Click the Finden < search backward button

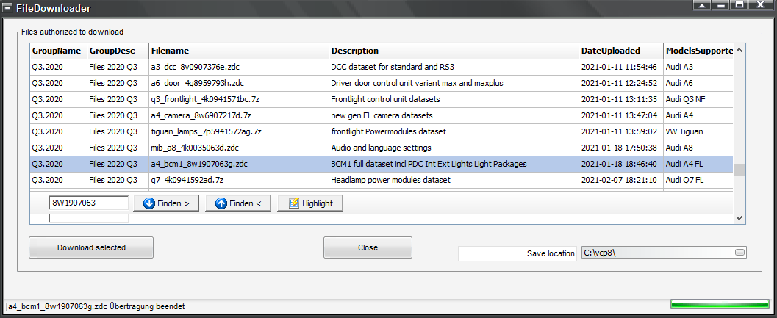coord(238,203)
